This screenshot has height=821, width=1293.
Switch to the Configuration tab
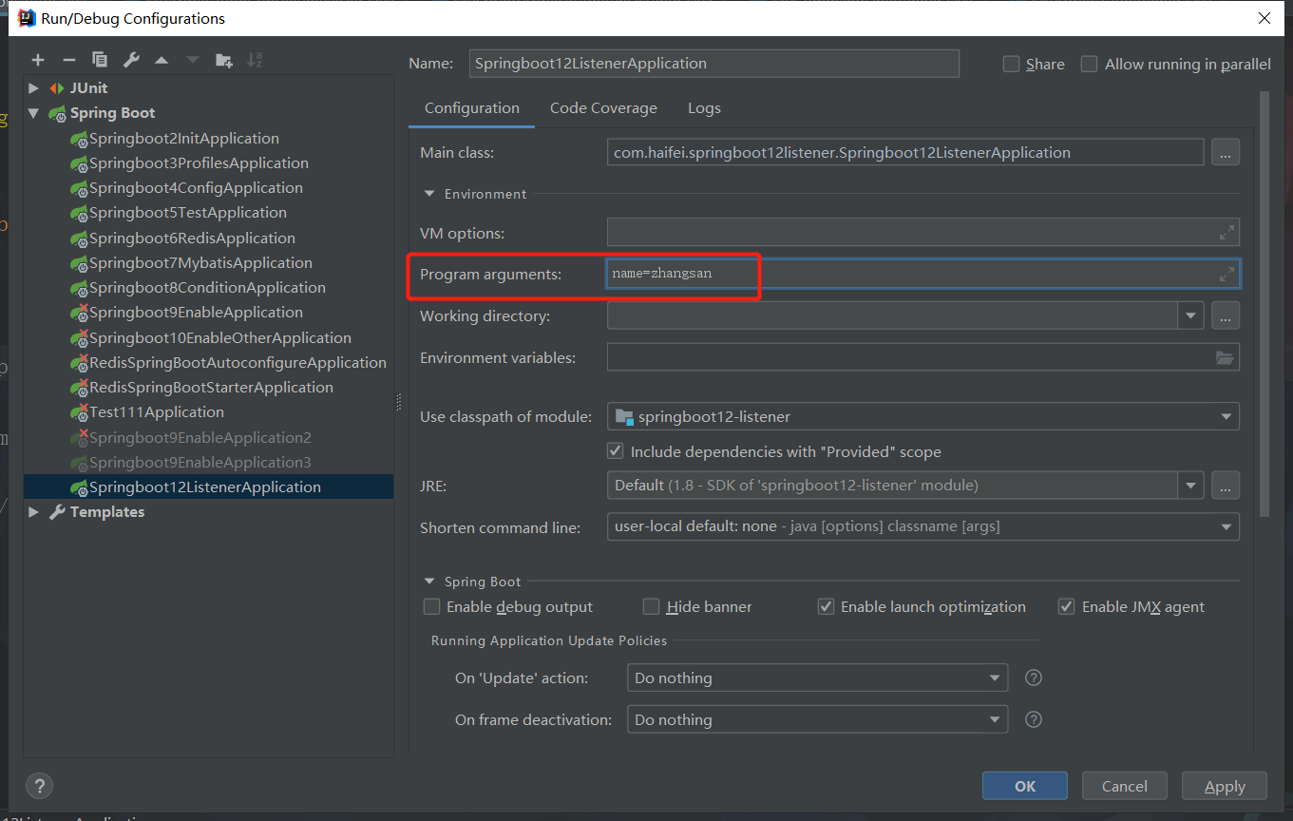point(472,108)
